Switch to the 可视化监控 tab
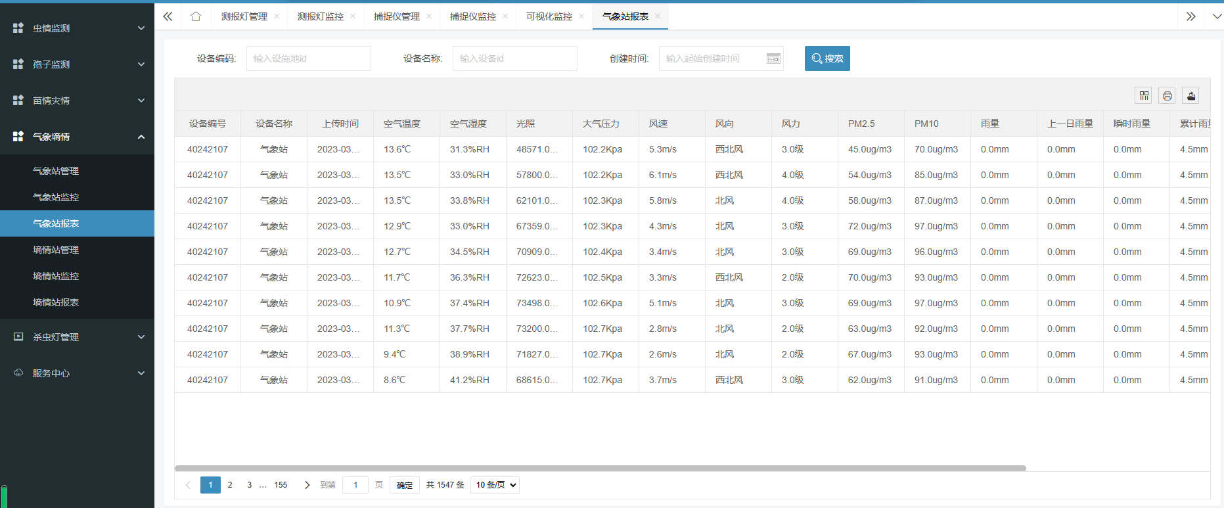The height and width of the screenshot is (508, 1224). coord(549,16)
